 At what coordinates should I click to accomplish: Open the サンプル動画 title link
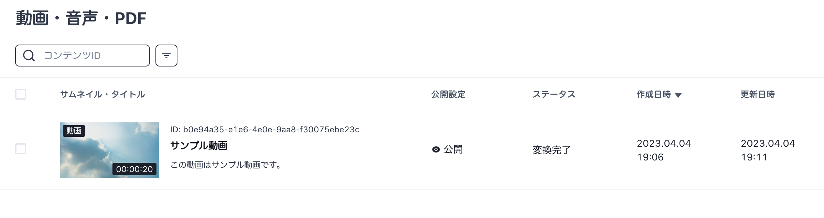pos(199,146)
